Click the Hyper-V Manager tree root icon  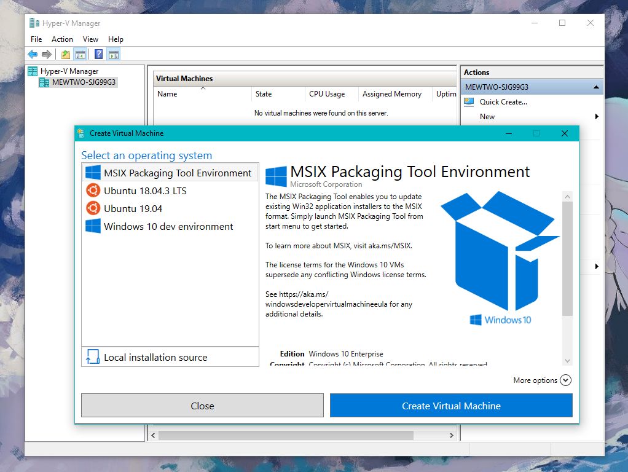(x=33, y=71)
